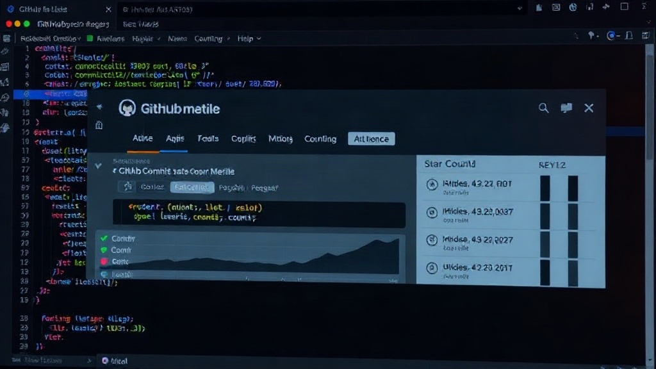Click the lock-like icon in top title bar
This screenshot has height=369, width=656.
point(590,6)
